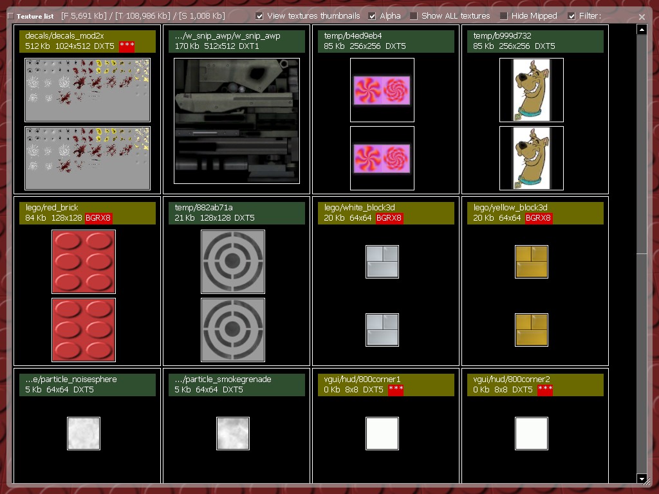
Task: Click the lower pink swirl thumbnail temp/b4ed9eb4
Action: (382, 158)
